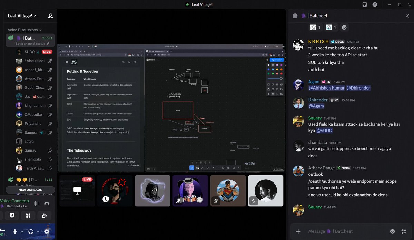Open Atharv Dange username in chat
The width and height of the screenshot is (414, 240).
322,168
